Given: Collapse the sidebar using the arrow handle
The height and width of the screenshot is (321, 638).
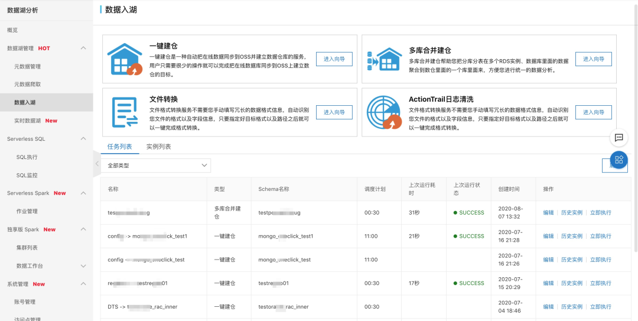Looking at the screenshot, I should click(x=97, y=164).
